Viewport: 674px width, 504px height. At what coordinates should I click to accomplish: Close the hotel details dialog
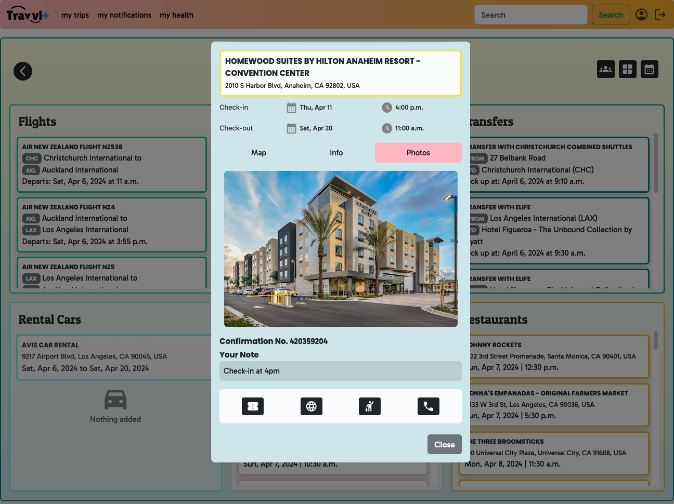pos(444,444)
